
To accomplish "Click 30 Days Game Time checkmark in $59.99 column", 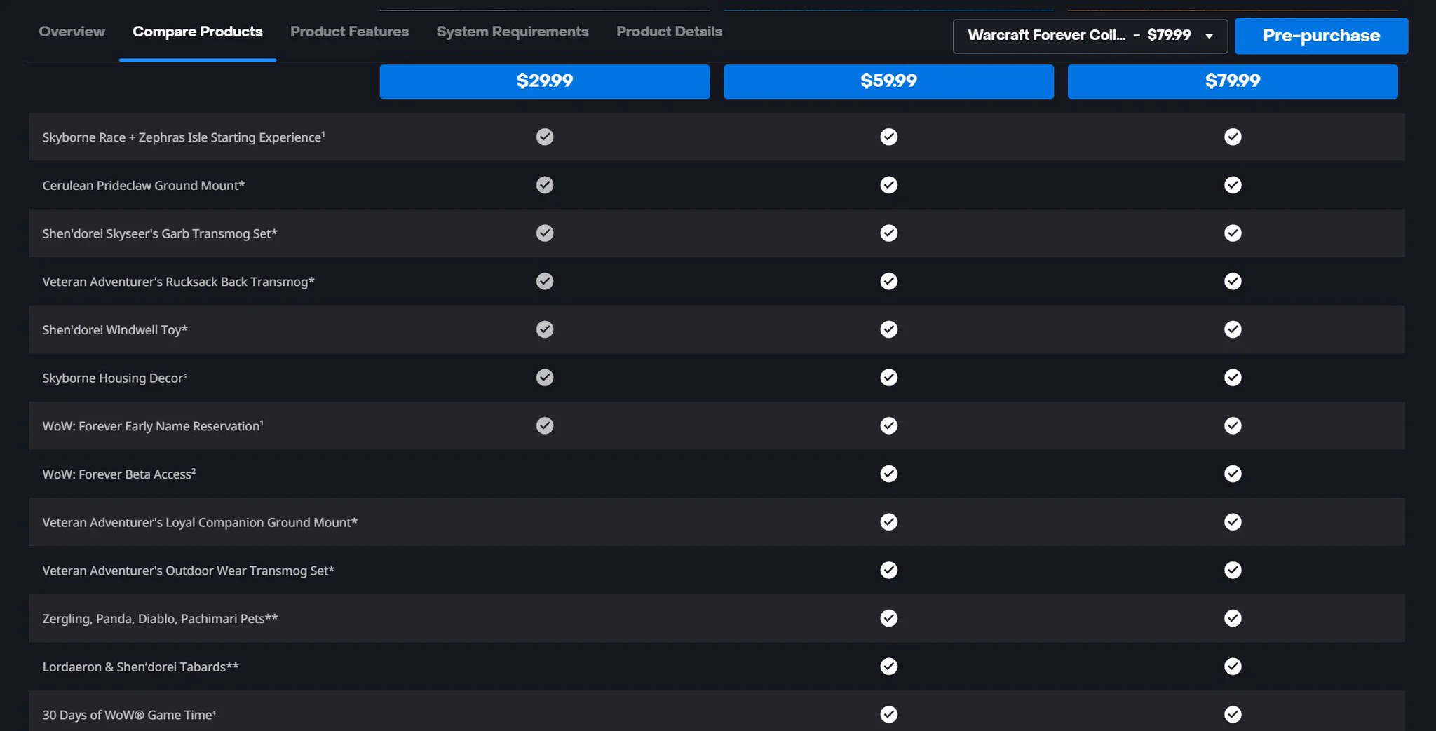I will (x=888, y=714).
